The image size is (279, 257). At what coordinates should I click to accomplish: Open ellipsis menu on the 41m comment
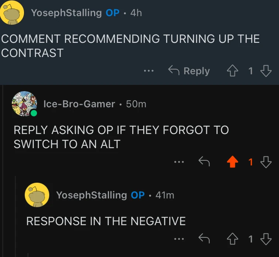tap(179, 239)
